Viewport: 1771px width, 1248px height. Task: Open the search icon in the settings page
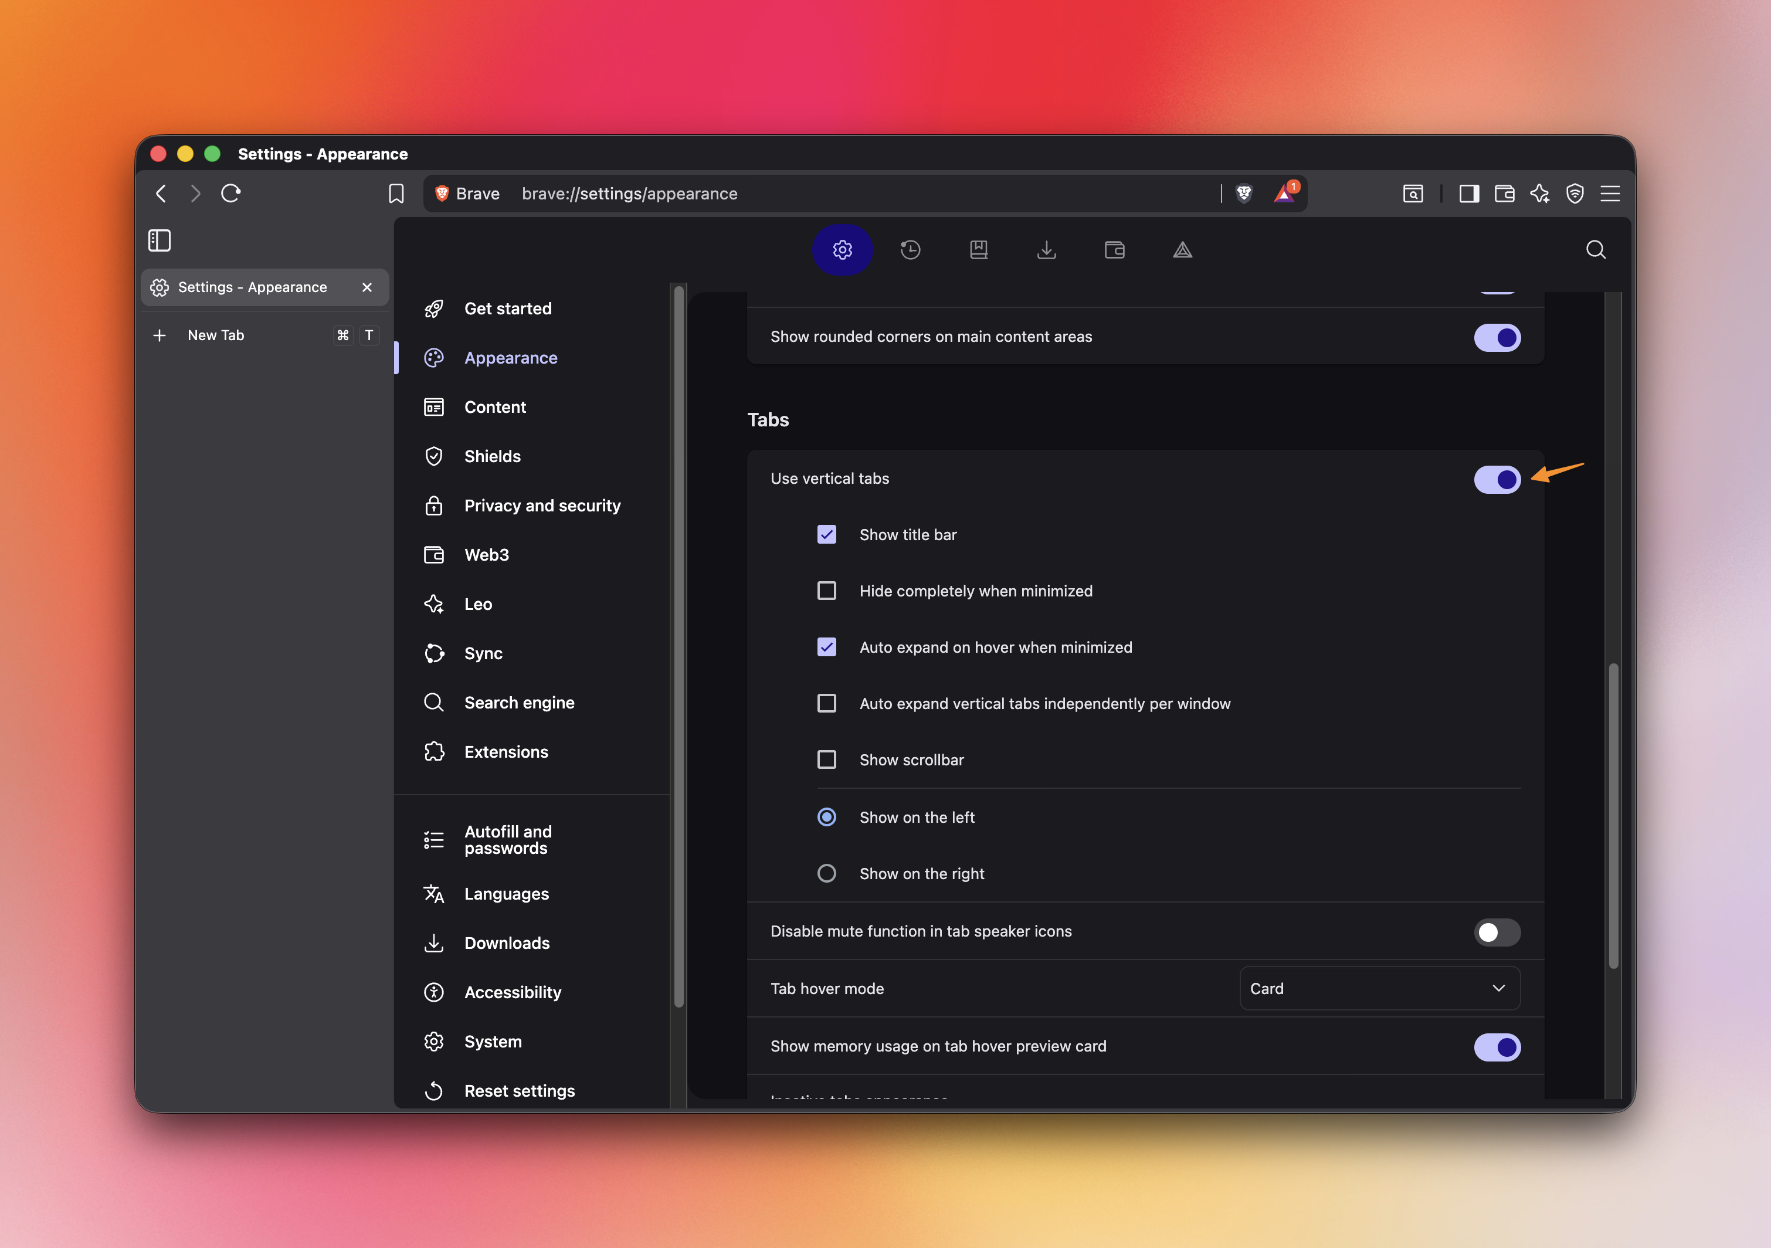1596,249
